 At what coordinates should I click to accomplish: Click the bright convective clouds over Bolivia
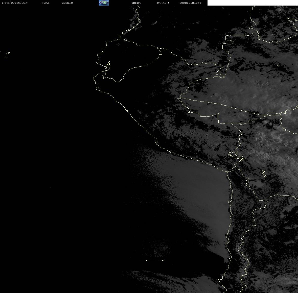click(x=266, y=137)
